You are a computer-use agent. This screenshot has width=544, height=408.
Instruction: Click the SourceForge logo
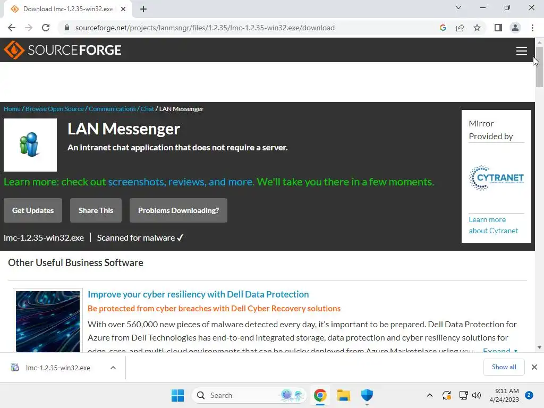tap(63, 50)
